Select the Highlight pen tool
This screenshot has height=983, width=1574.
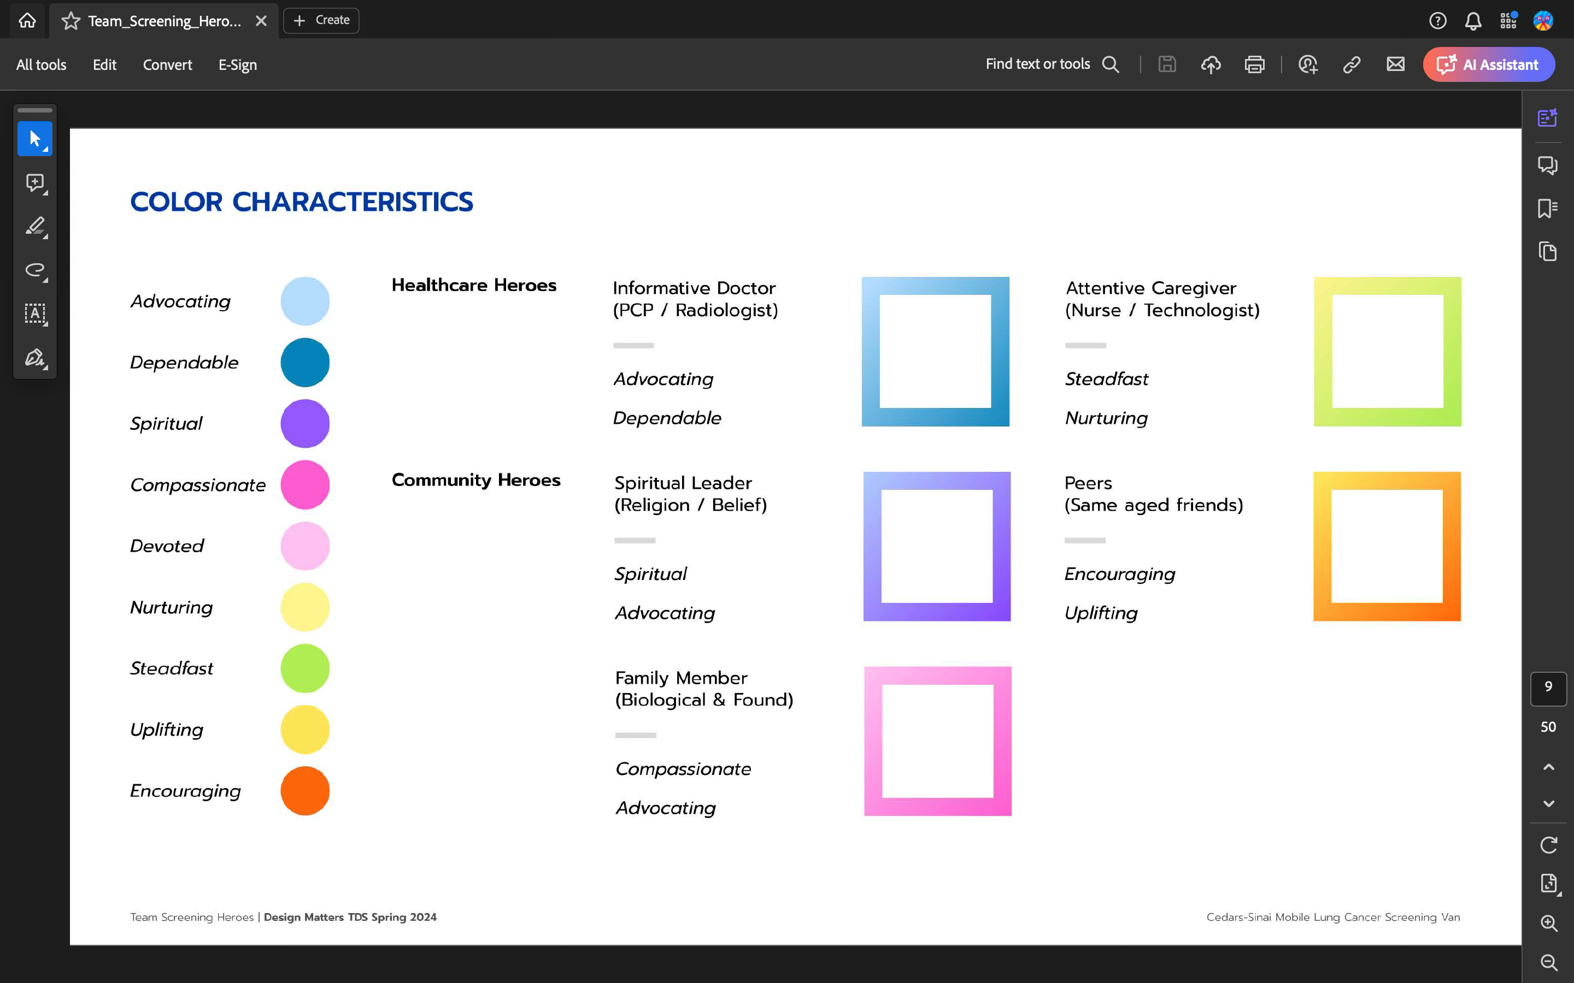(x=34, y=226)
